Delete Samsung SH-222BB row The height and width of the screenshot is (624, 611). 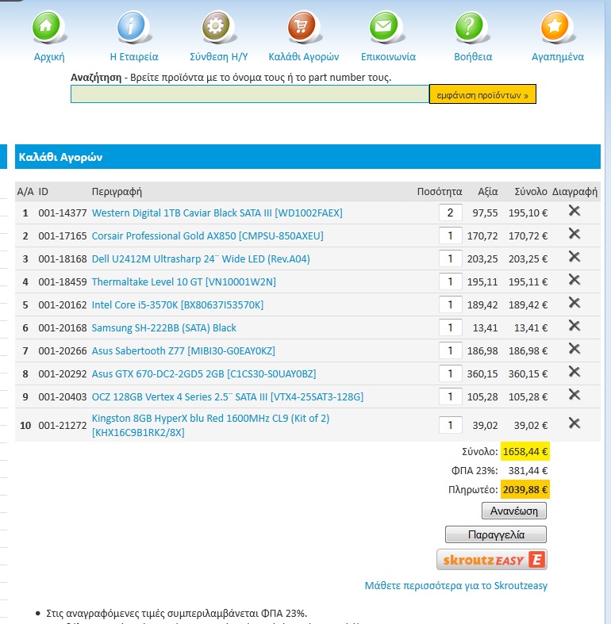coord(574,326)
